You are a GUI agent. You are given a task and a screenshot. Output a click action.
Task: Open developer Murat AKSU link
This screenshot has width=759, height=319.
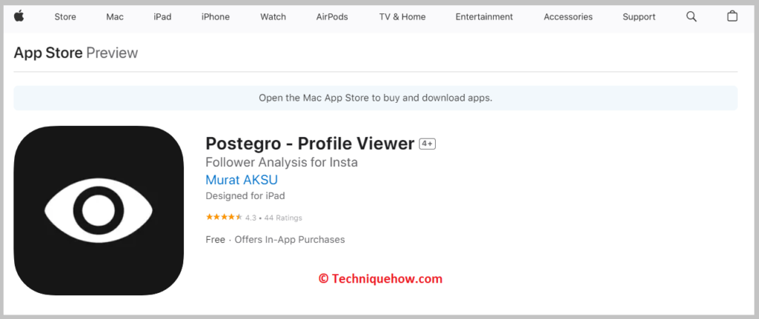pos(242,180)
